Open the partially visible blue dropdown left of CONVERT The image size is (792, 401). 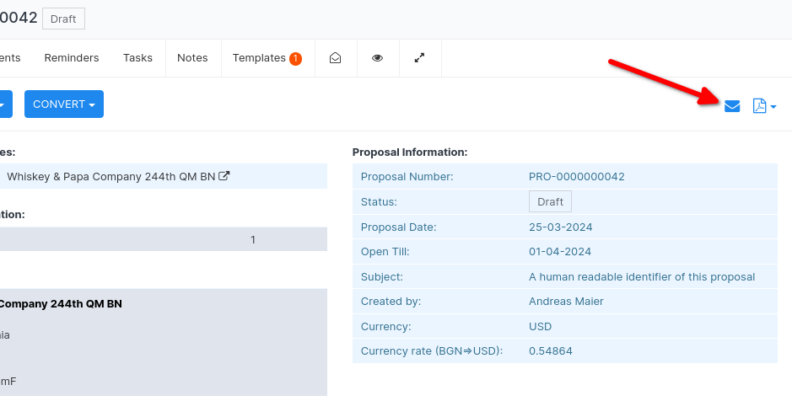tap(4, 104)
